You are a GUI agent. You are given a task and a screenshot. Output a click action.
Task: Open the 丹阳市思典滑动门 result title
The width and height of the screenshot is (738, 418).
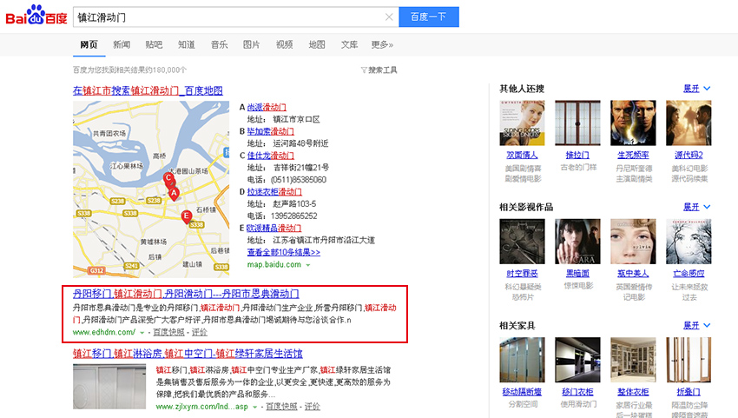click(186, 294)
